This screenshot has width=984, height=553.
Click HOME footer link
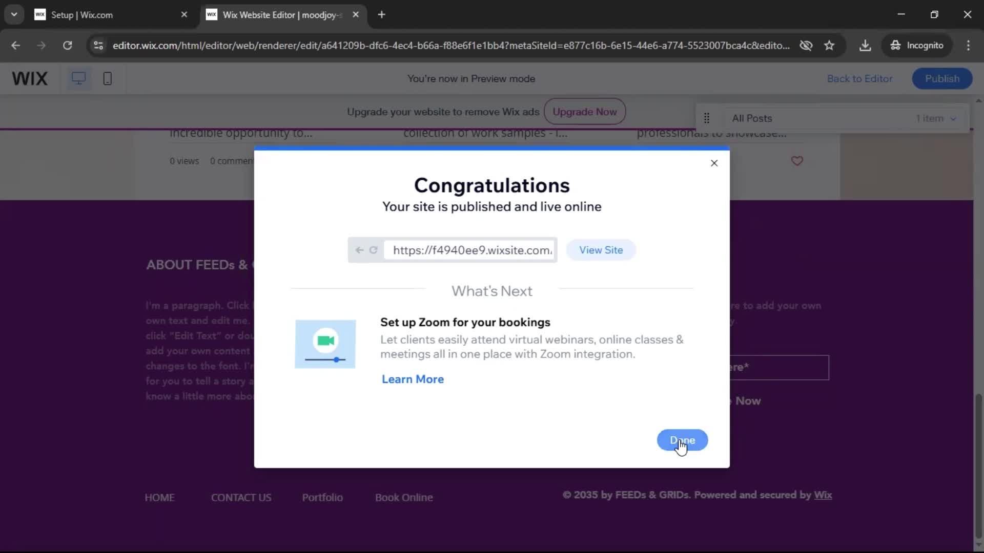point(159,498)
